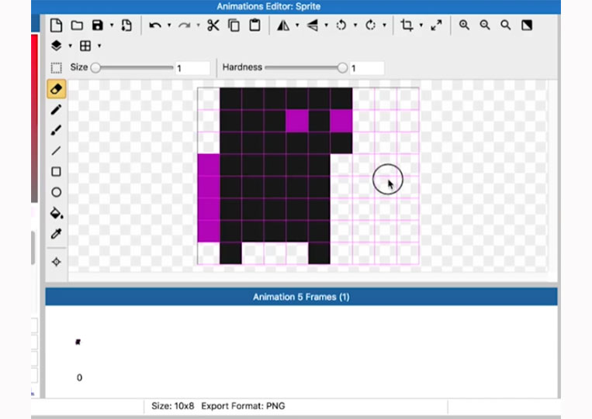Select the Rectangle shape tool
592x419 pixels.
coord(57,171)
